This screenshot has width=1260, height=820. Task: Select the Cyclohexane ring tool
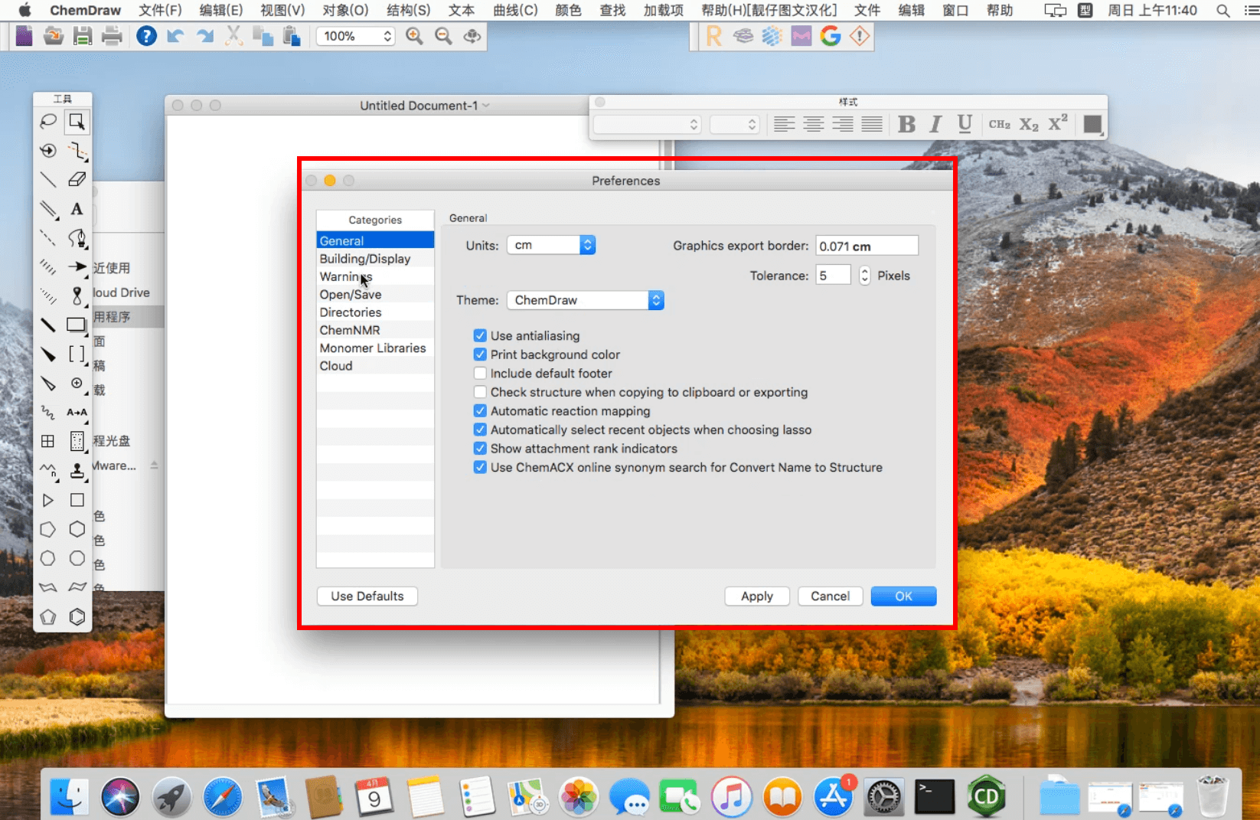pyautogui.click(x=77, y=529)
